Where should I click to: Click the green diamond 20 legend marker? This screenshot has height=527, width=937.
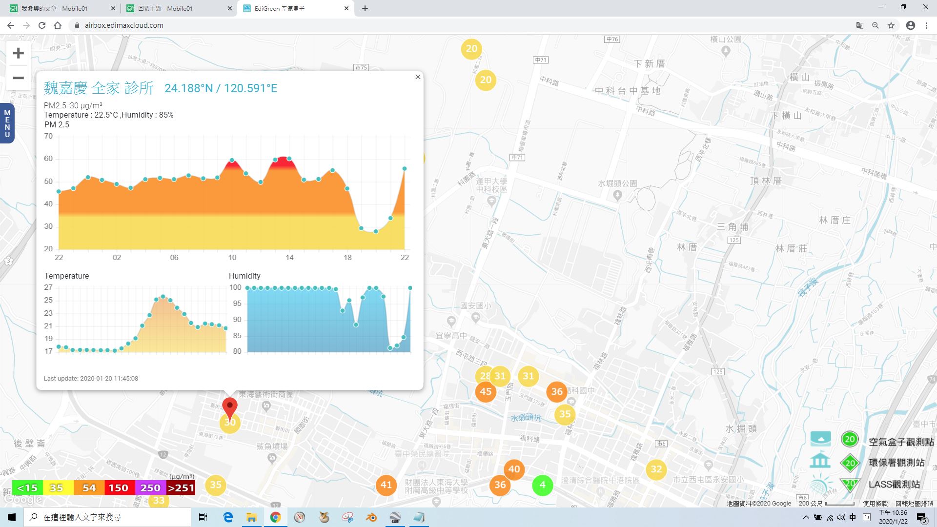[x=850, y=463]
